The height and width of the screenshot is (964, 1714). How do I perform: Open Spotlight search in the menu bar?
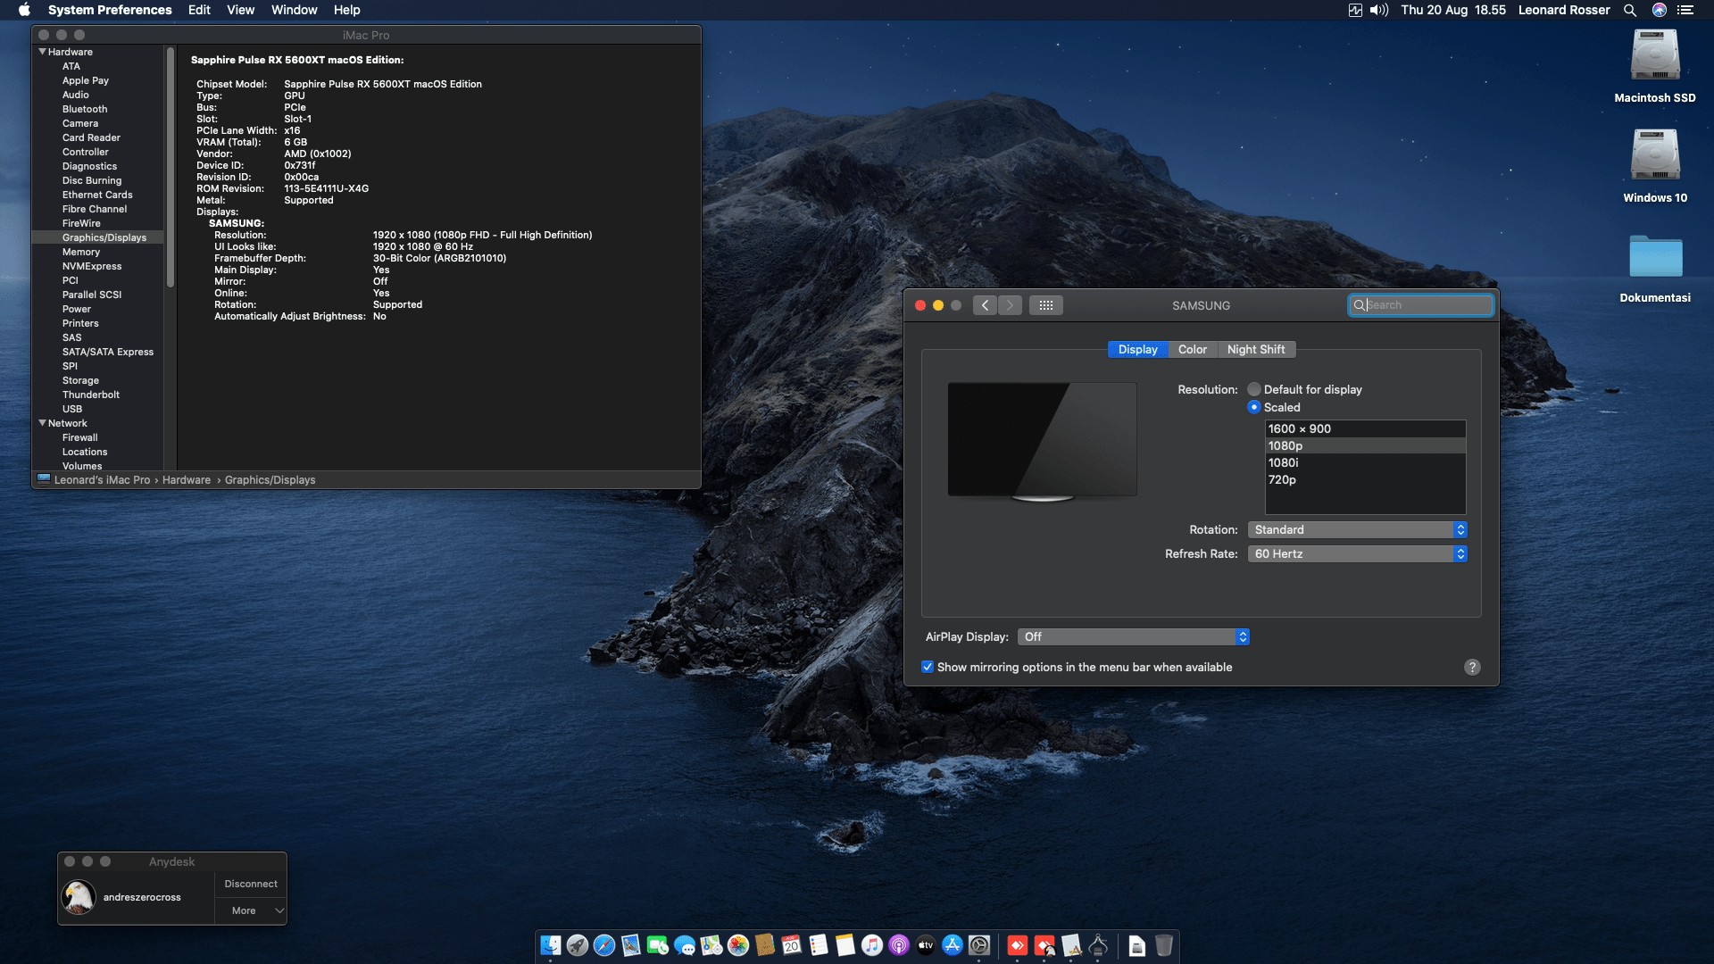click(x=1629, y=10)
